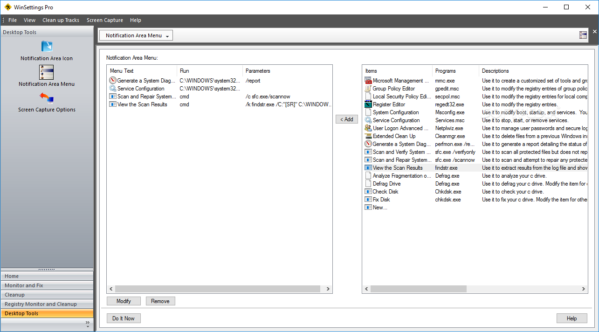
Task: Click right list horizontal scrollbar right arrow
Action: point(584,289)
